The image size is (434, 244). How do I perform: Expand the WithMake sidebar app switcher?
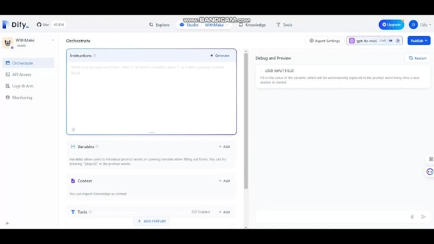(52, 40)
